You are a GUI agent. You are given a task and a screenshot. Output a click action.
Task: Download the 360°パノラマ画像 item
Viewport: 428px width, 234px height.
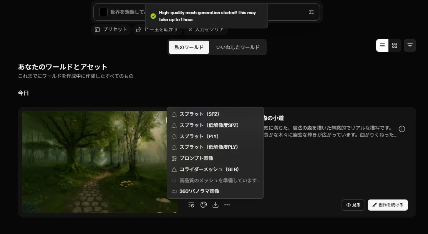tap(215, 191)
